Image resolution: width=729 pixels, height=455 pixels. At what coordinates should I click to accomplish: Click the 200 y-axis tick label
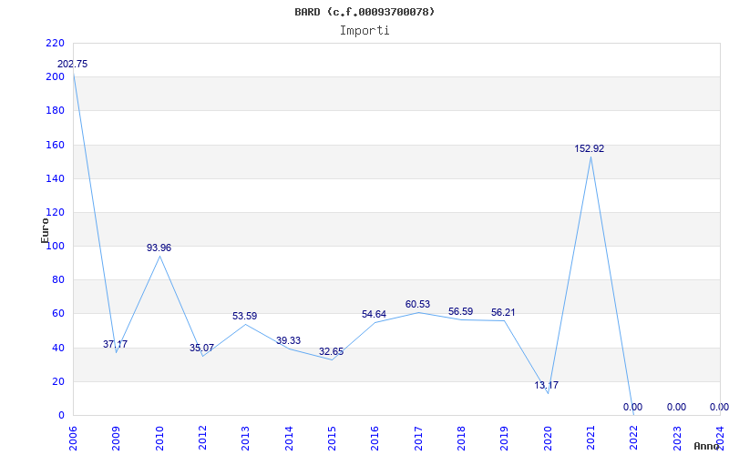coord(55,77)
